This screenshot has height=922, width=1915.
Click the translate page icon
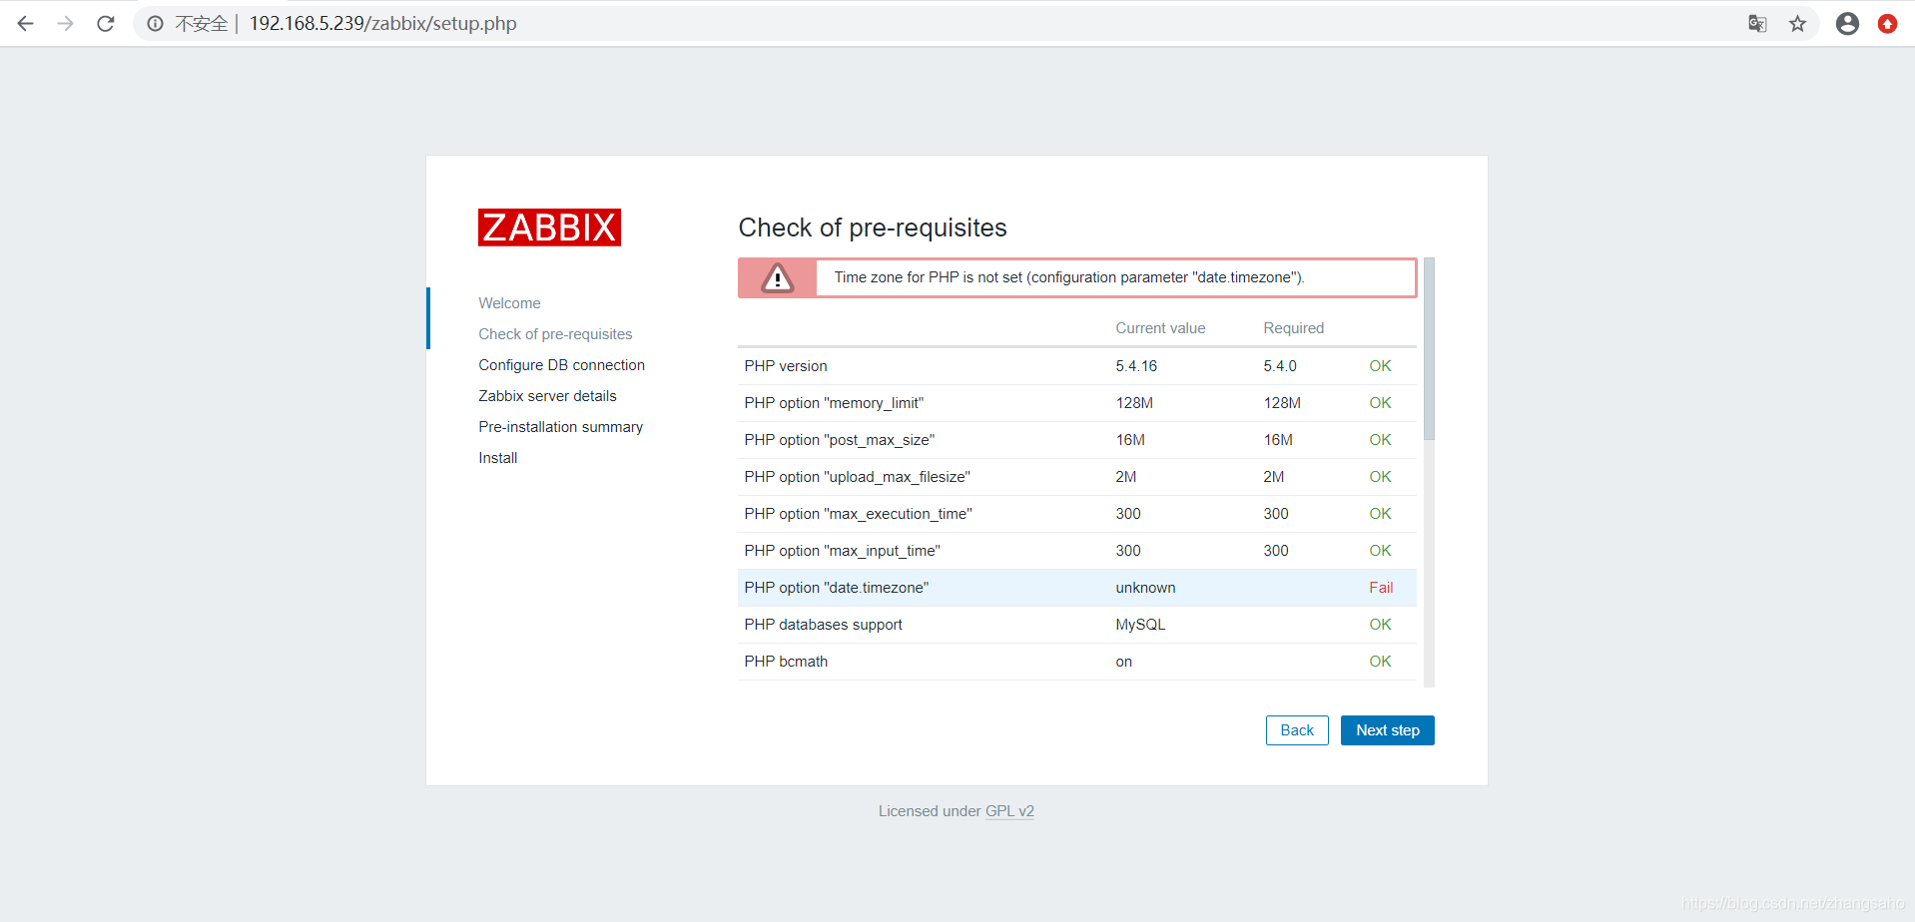pyautogui.click(x=1757, y=24)
